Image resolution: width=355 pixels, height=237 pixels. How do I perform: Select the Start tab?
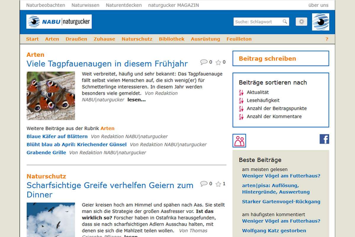pos(33,39)
